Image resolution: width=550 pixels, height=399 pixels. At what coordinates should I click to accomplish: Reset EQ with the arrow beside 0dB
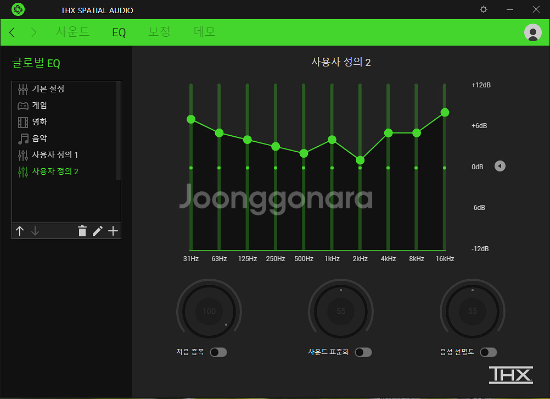[x=500, y=166]
